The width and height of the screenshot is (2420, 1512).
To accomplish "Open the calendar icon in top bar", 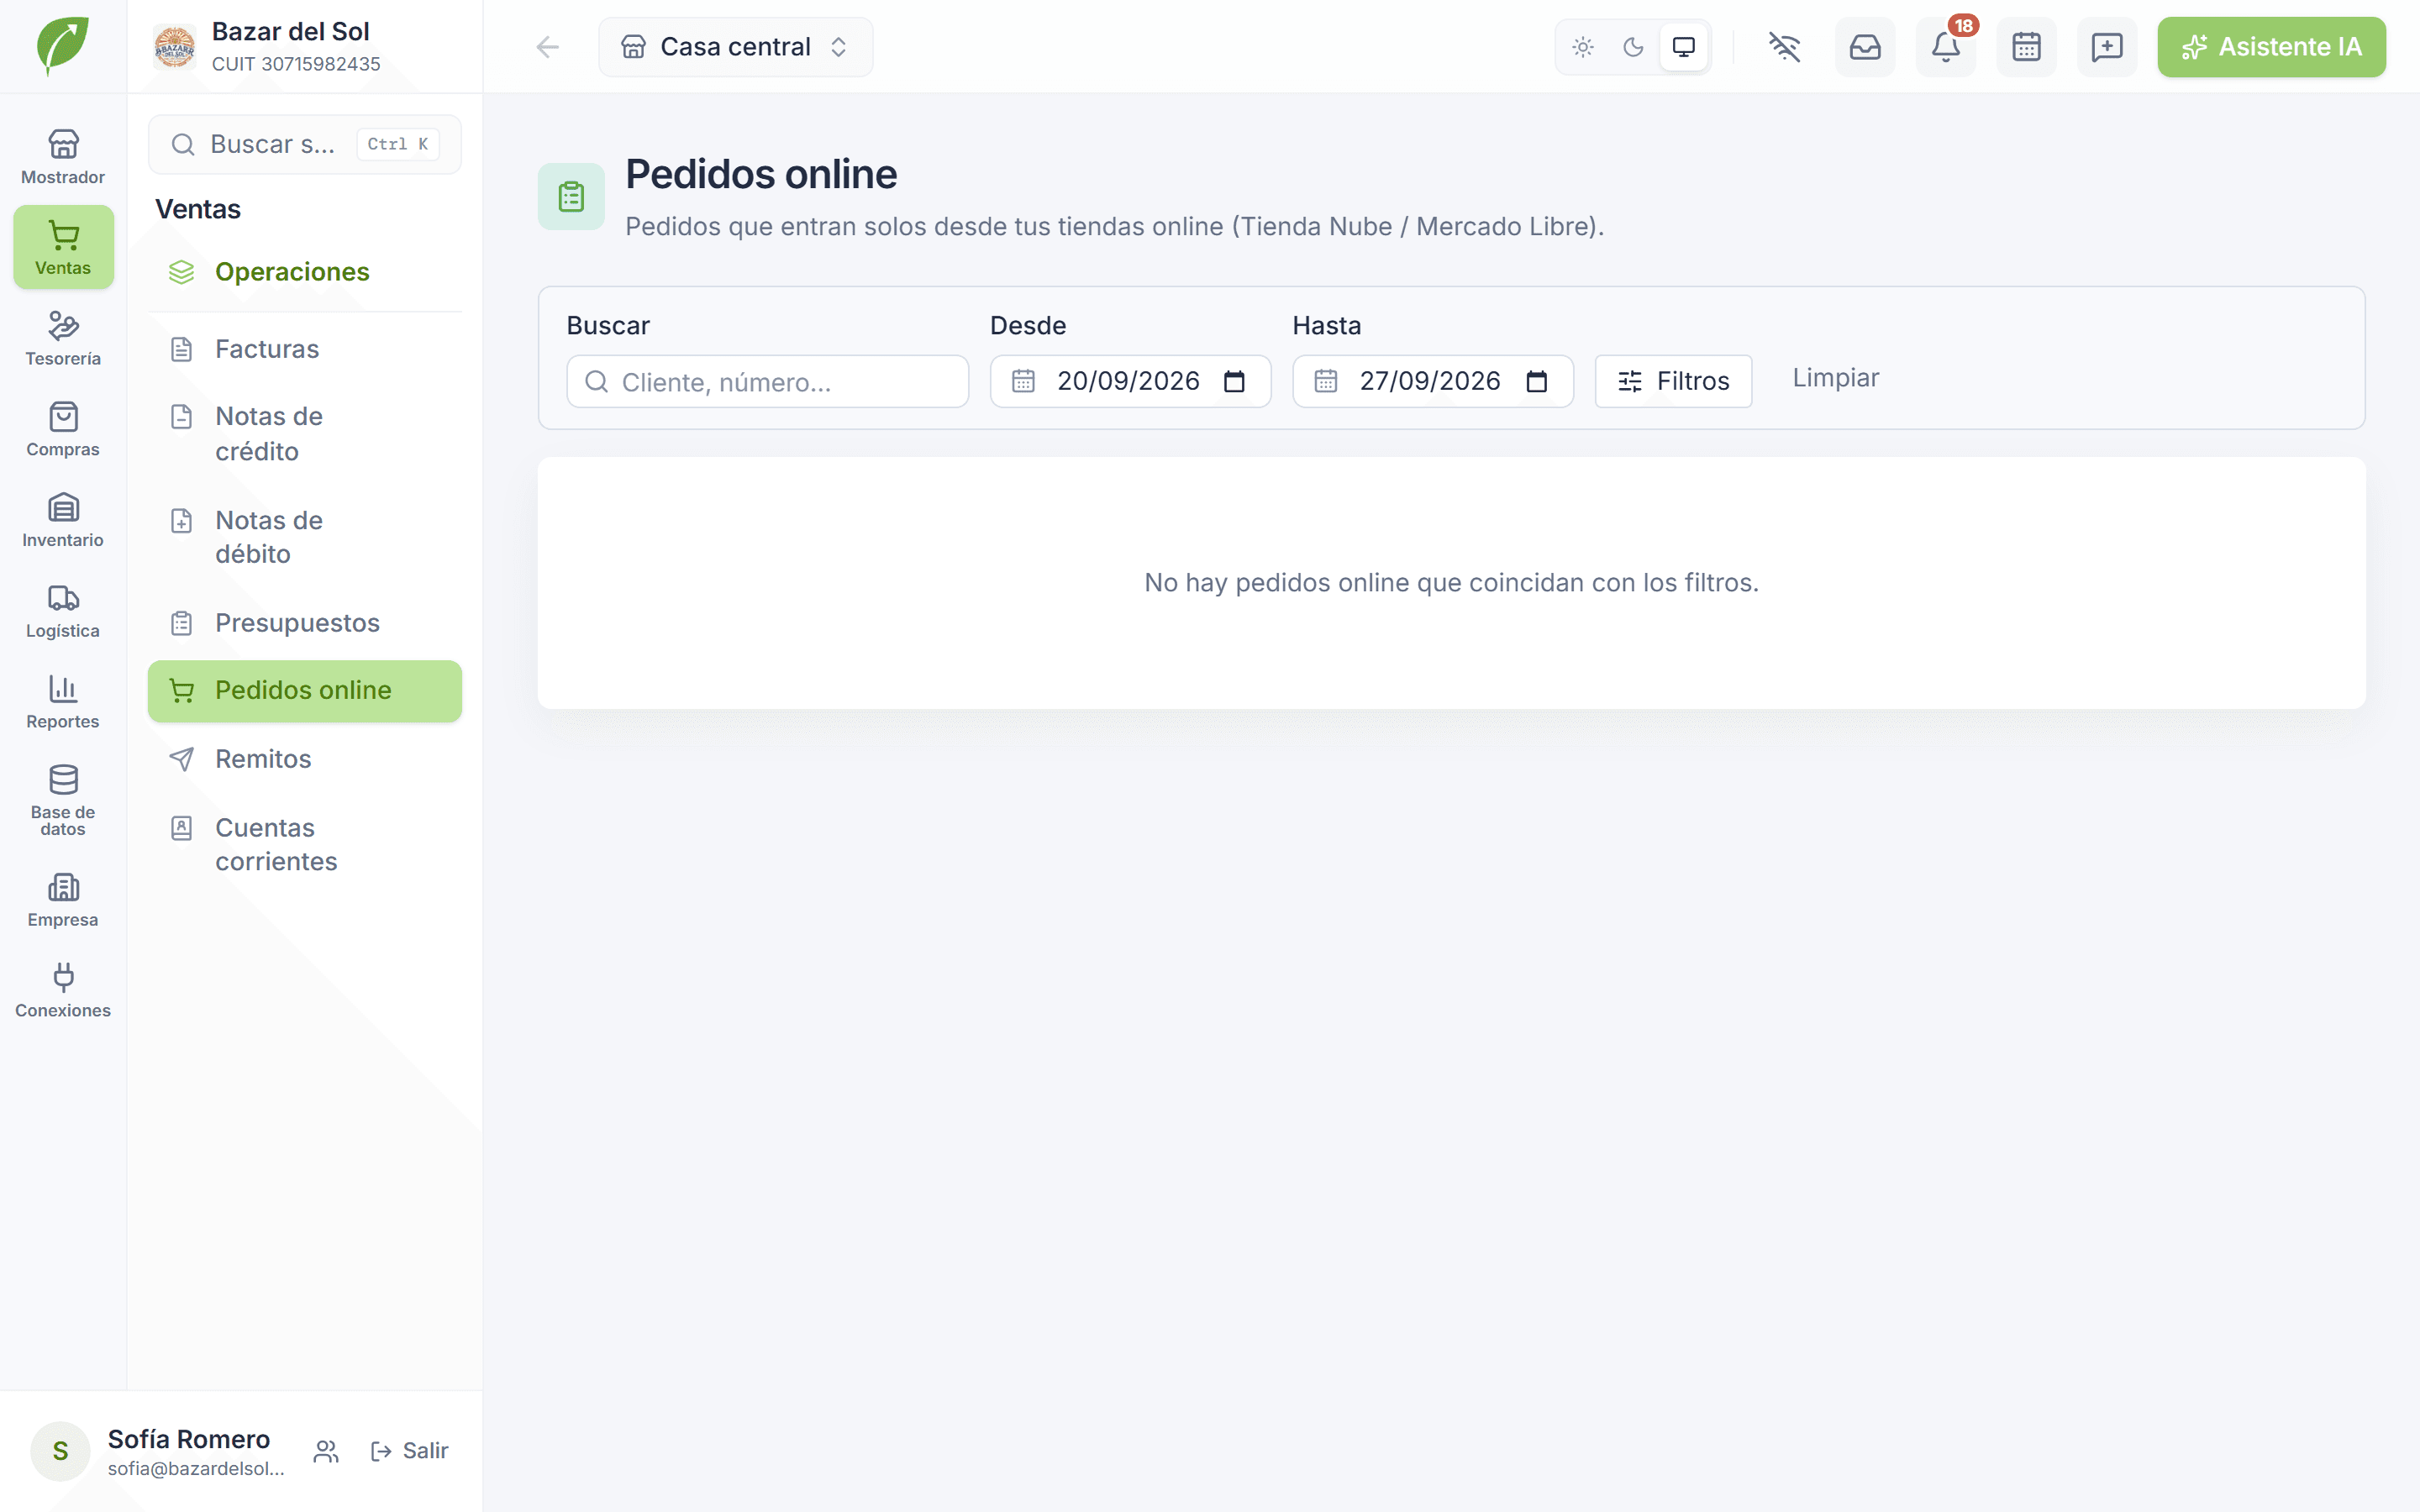I will coord(2026,47).
